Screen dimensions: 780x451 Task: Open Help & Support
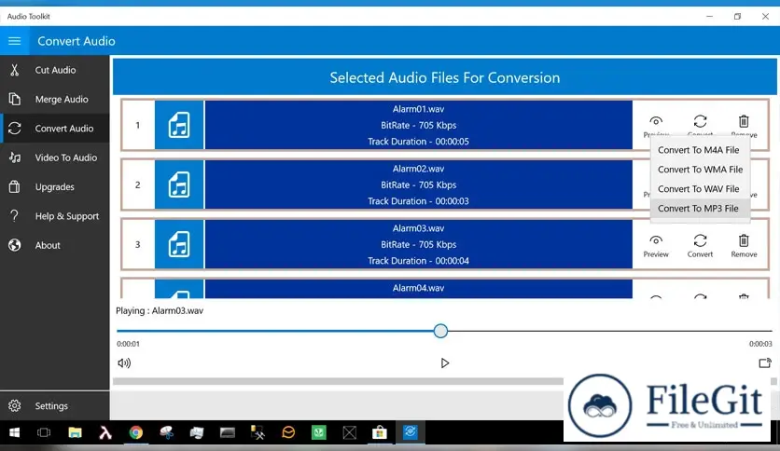point(55,216)
